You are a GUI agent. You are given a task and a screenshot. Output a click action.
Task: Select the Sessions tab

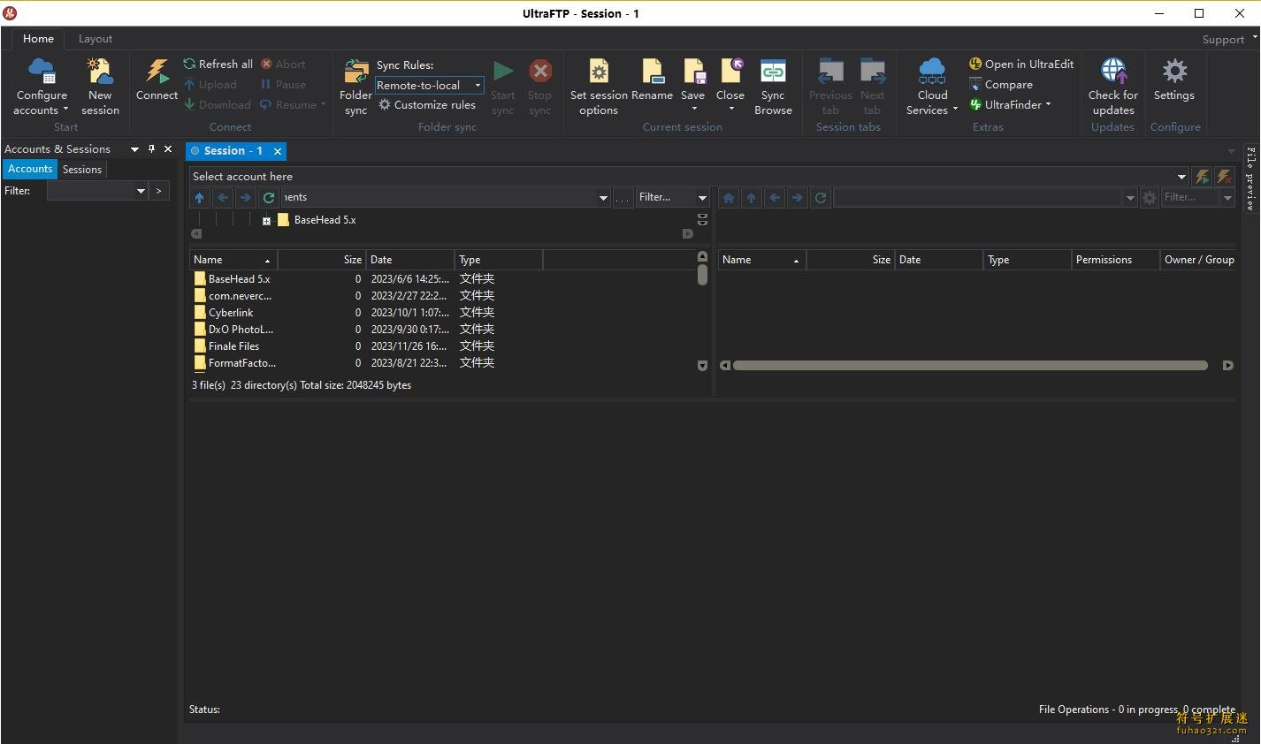click(x=82, y=169)
